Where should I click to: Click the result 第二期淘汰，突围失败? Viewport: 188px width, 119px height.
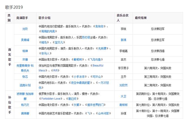tap(158, 85)
